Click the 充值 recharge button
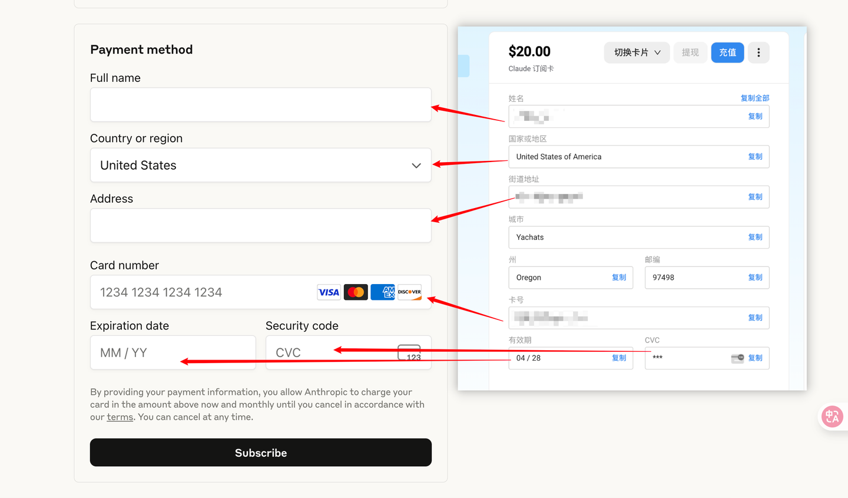848x498 pixels. (x=727, y=52)
